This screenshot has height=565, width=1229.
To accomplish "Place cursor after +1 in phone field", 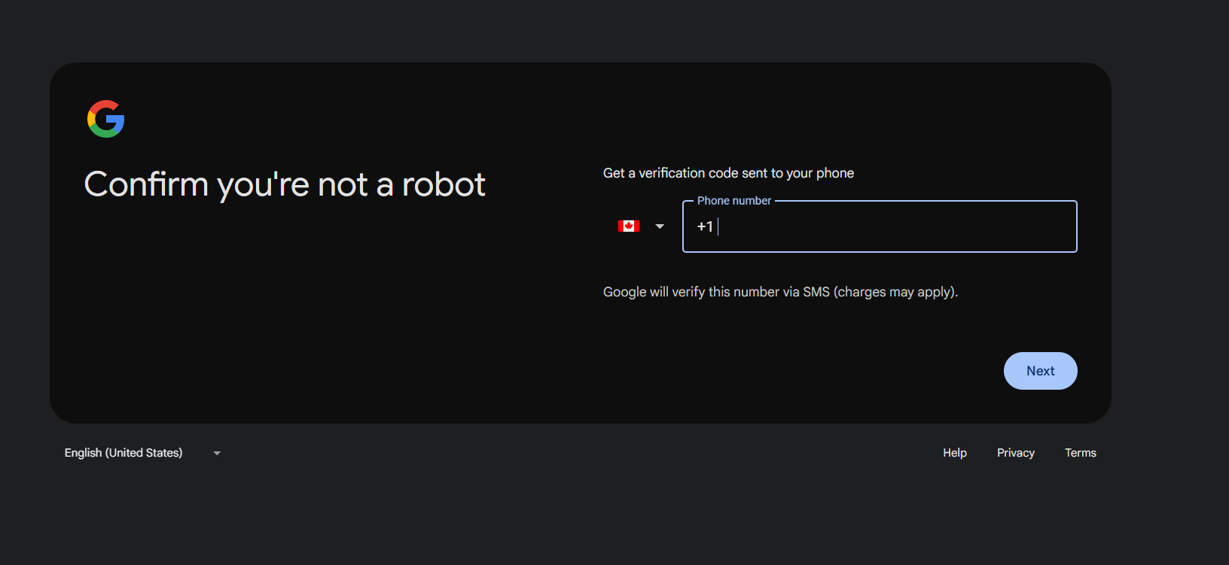I will [x=717, y=226].
